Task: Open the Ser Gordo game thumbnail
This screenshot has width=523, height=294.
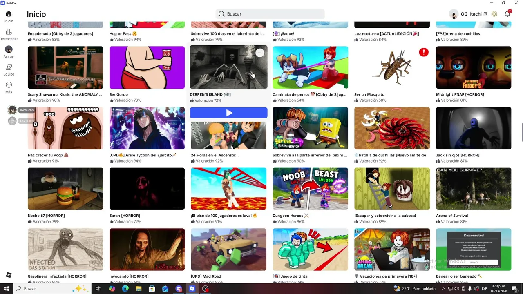Action: [147, 67]
